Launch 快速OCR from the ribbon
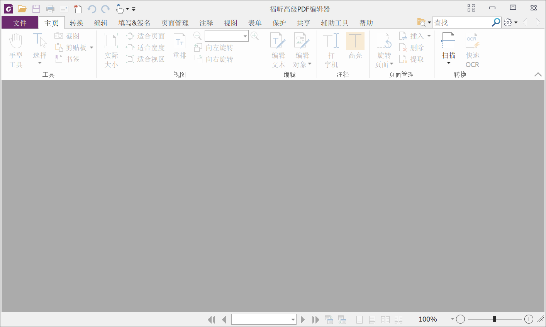Image resolution: width=546 pixels, height=327 pixels. [x=472, y=50]
